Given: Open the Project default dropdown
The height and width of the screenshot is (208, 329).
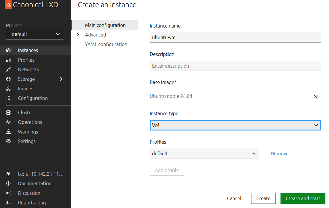Looking at the screenshot, I should (x=35, y=34).
